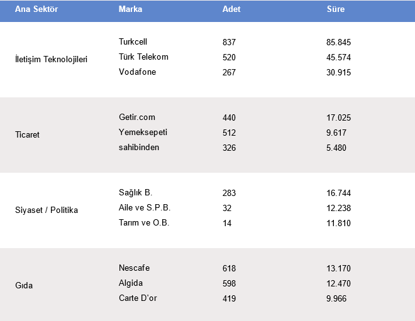
Task: Click the Türk Telekom brand name
Action: pos(143,57)
